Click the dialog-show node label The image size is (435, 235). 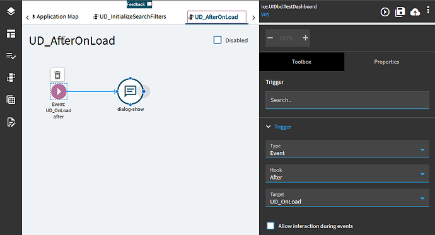tap(130, 109)
